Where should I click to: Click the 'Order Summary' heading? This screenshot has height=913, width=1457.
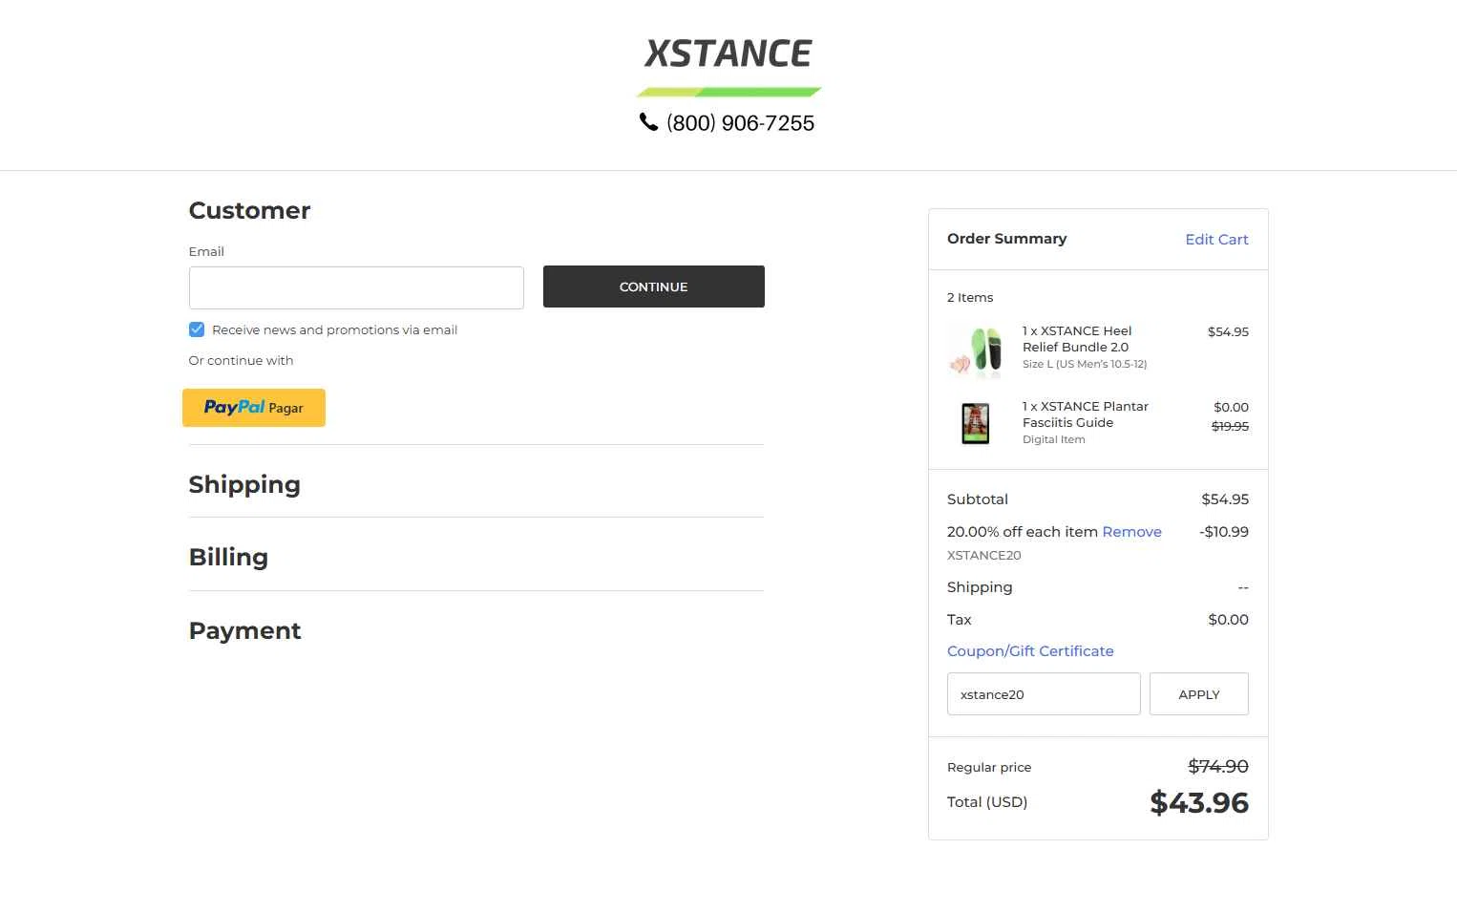click(x=1007, y=239)
